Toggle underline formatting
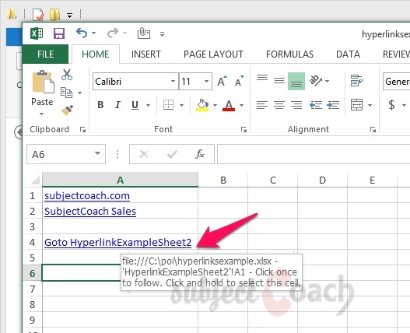This screenshot has height=333, width=410. pyautogui.click(x=135, y=105)
